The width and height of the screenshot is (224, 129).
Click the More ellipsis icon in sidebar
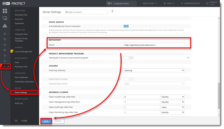click(5, 66)
